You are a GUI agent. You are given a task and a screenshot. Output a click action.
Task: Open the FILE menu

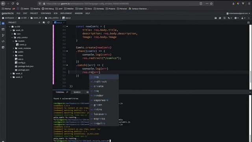coord(19,13)
